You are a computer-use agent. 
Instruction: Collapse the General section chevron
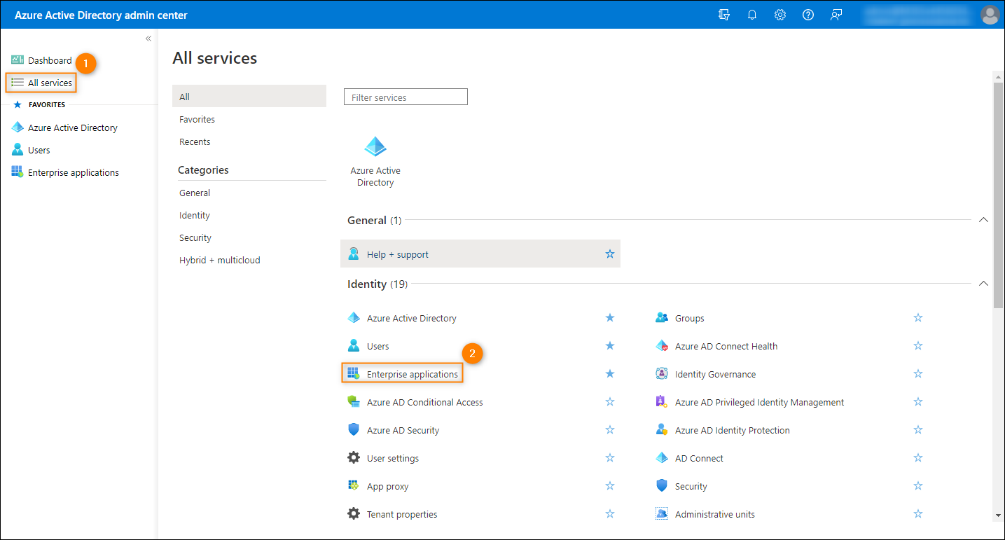point(983,220)
